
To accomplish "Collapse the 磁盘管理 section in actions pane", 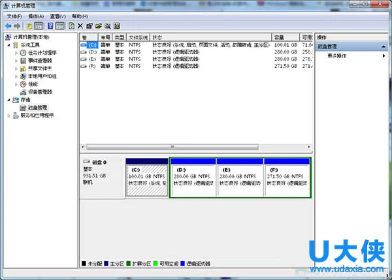I will (384, 46).
